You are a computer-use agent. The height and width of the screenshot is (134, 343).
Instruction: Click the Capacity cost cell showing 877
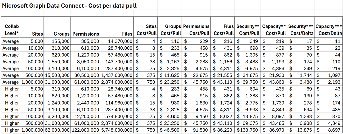click(x=274, y=55)
